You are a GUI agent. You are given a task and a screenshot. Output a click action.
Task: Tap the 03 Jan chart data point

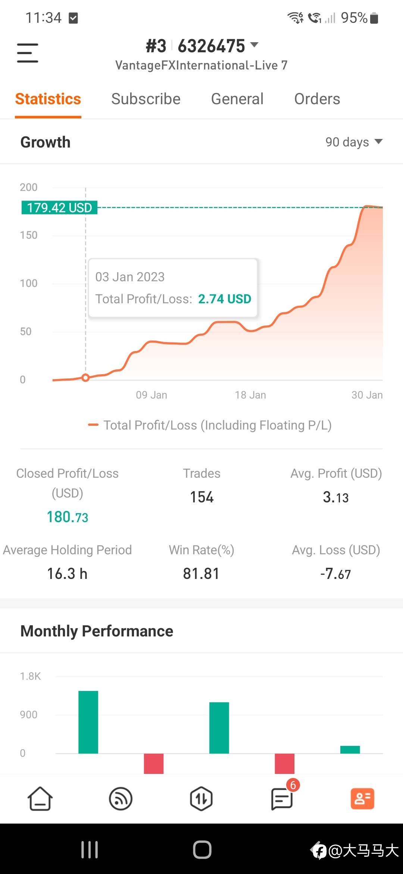(85, 378)
